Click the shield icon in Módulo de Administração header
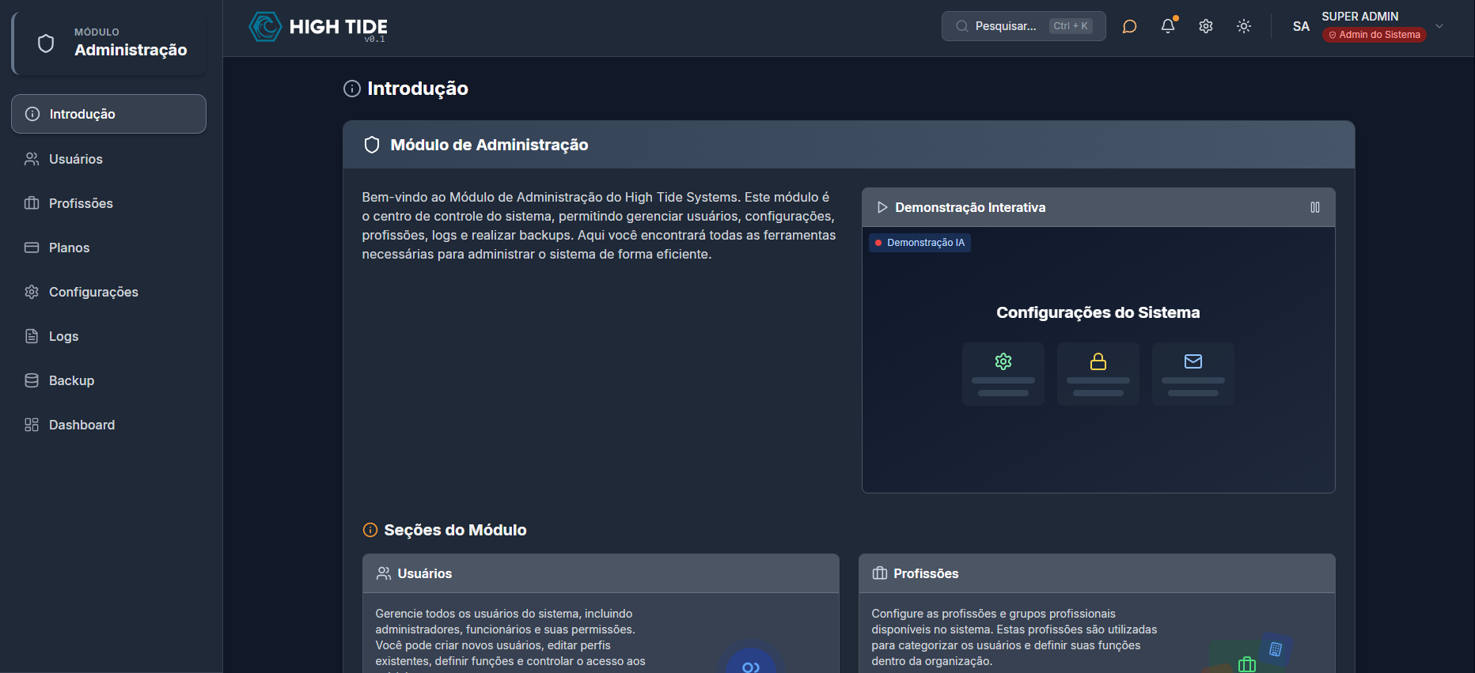Screen dimensions: 1475x673 (x=372, y=145)
